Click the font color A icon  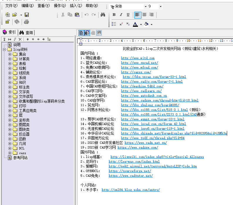135,24
